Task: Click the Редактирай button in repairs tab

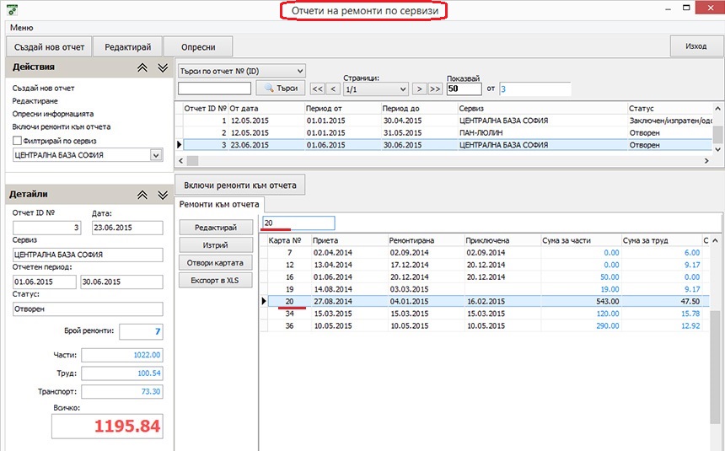Action: (216, 227)
